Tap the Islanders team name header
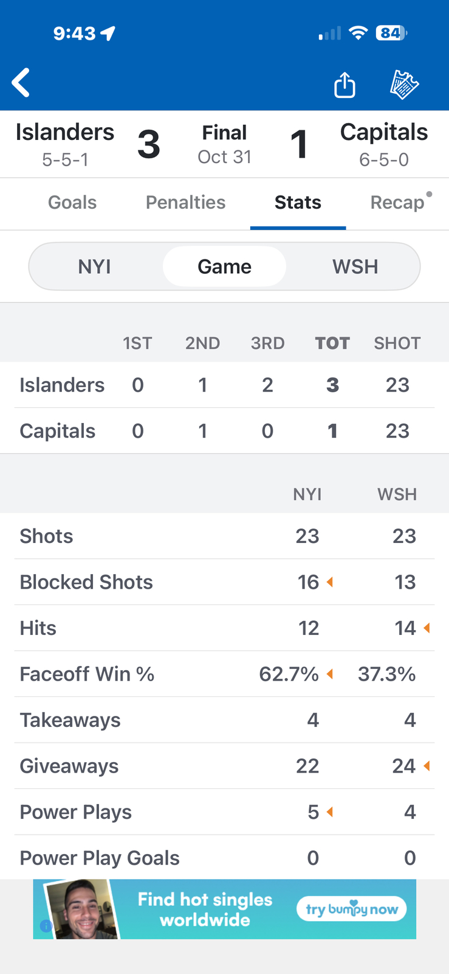 [65, 133]
